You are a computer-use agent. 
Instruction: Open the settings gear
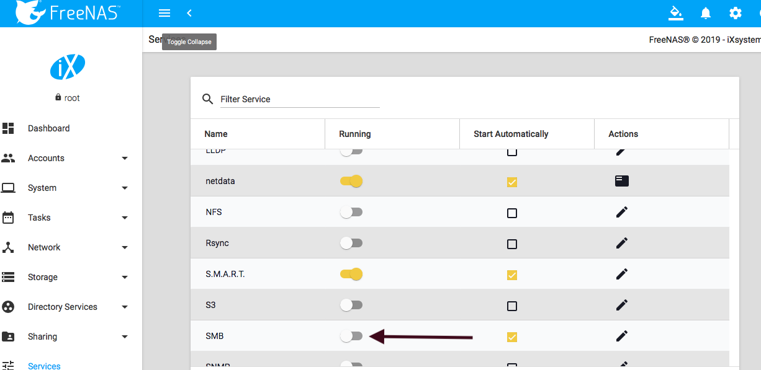pos(736,13)
